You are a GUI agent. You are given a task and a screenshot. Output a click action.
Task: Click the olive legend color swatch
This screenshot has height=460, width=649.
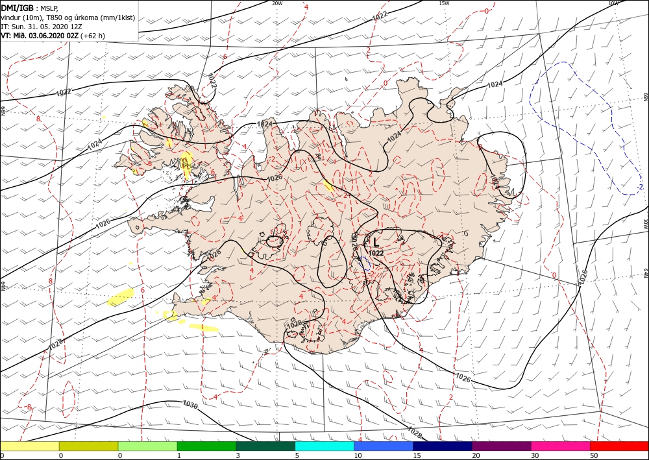click(x=88, y=446)
